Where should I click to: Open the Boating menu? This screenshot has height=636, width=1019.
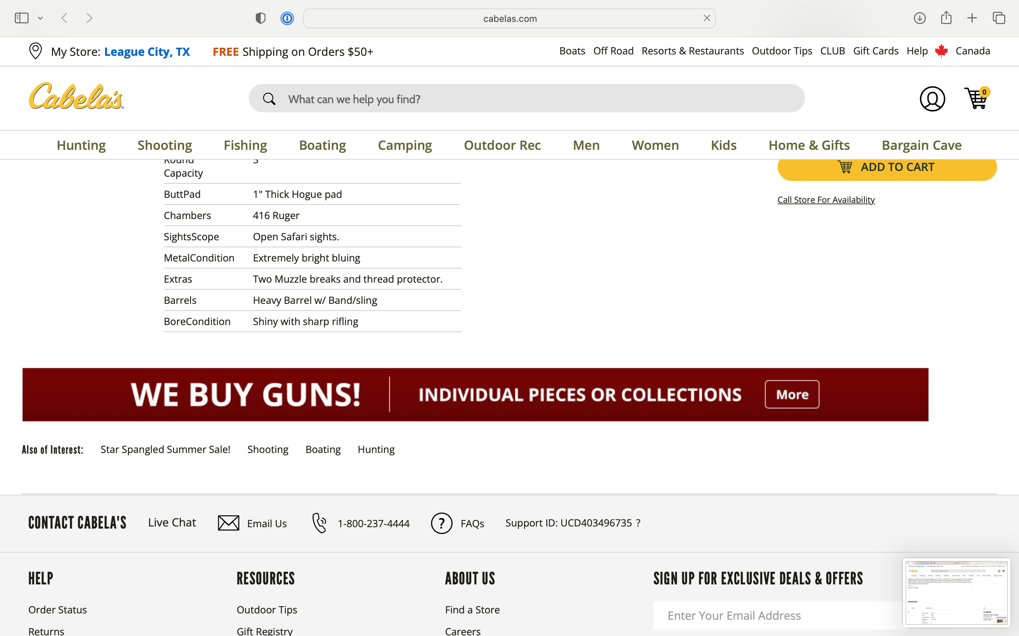pos(322,145)
